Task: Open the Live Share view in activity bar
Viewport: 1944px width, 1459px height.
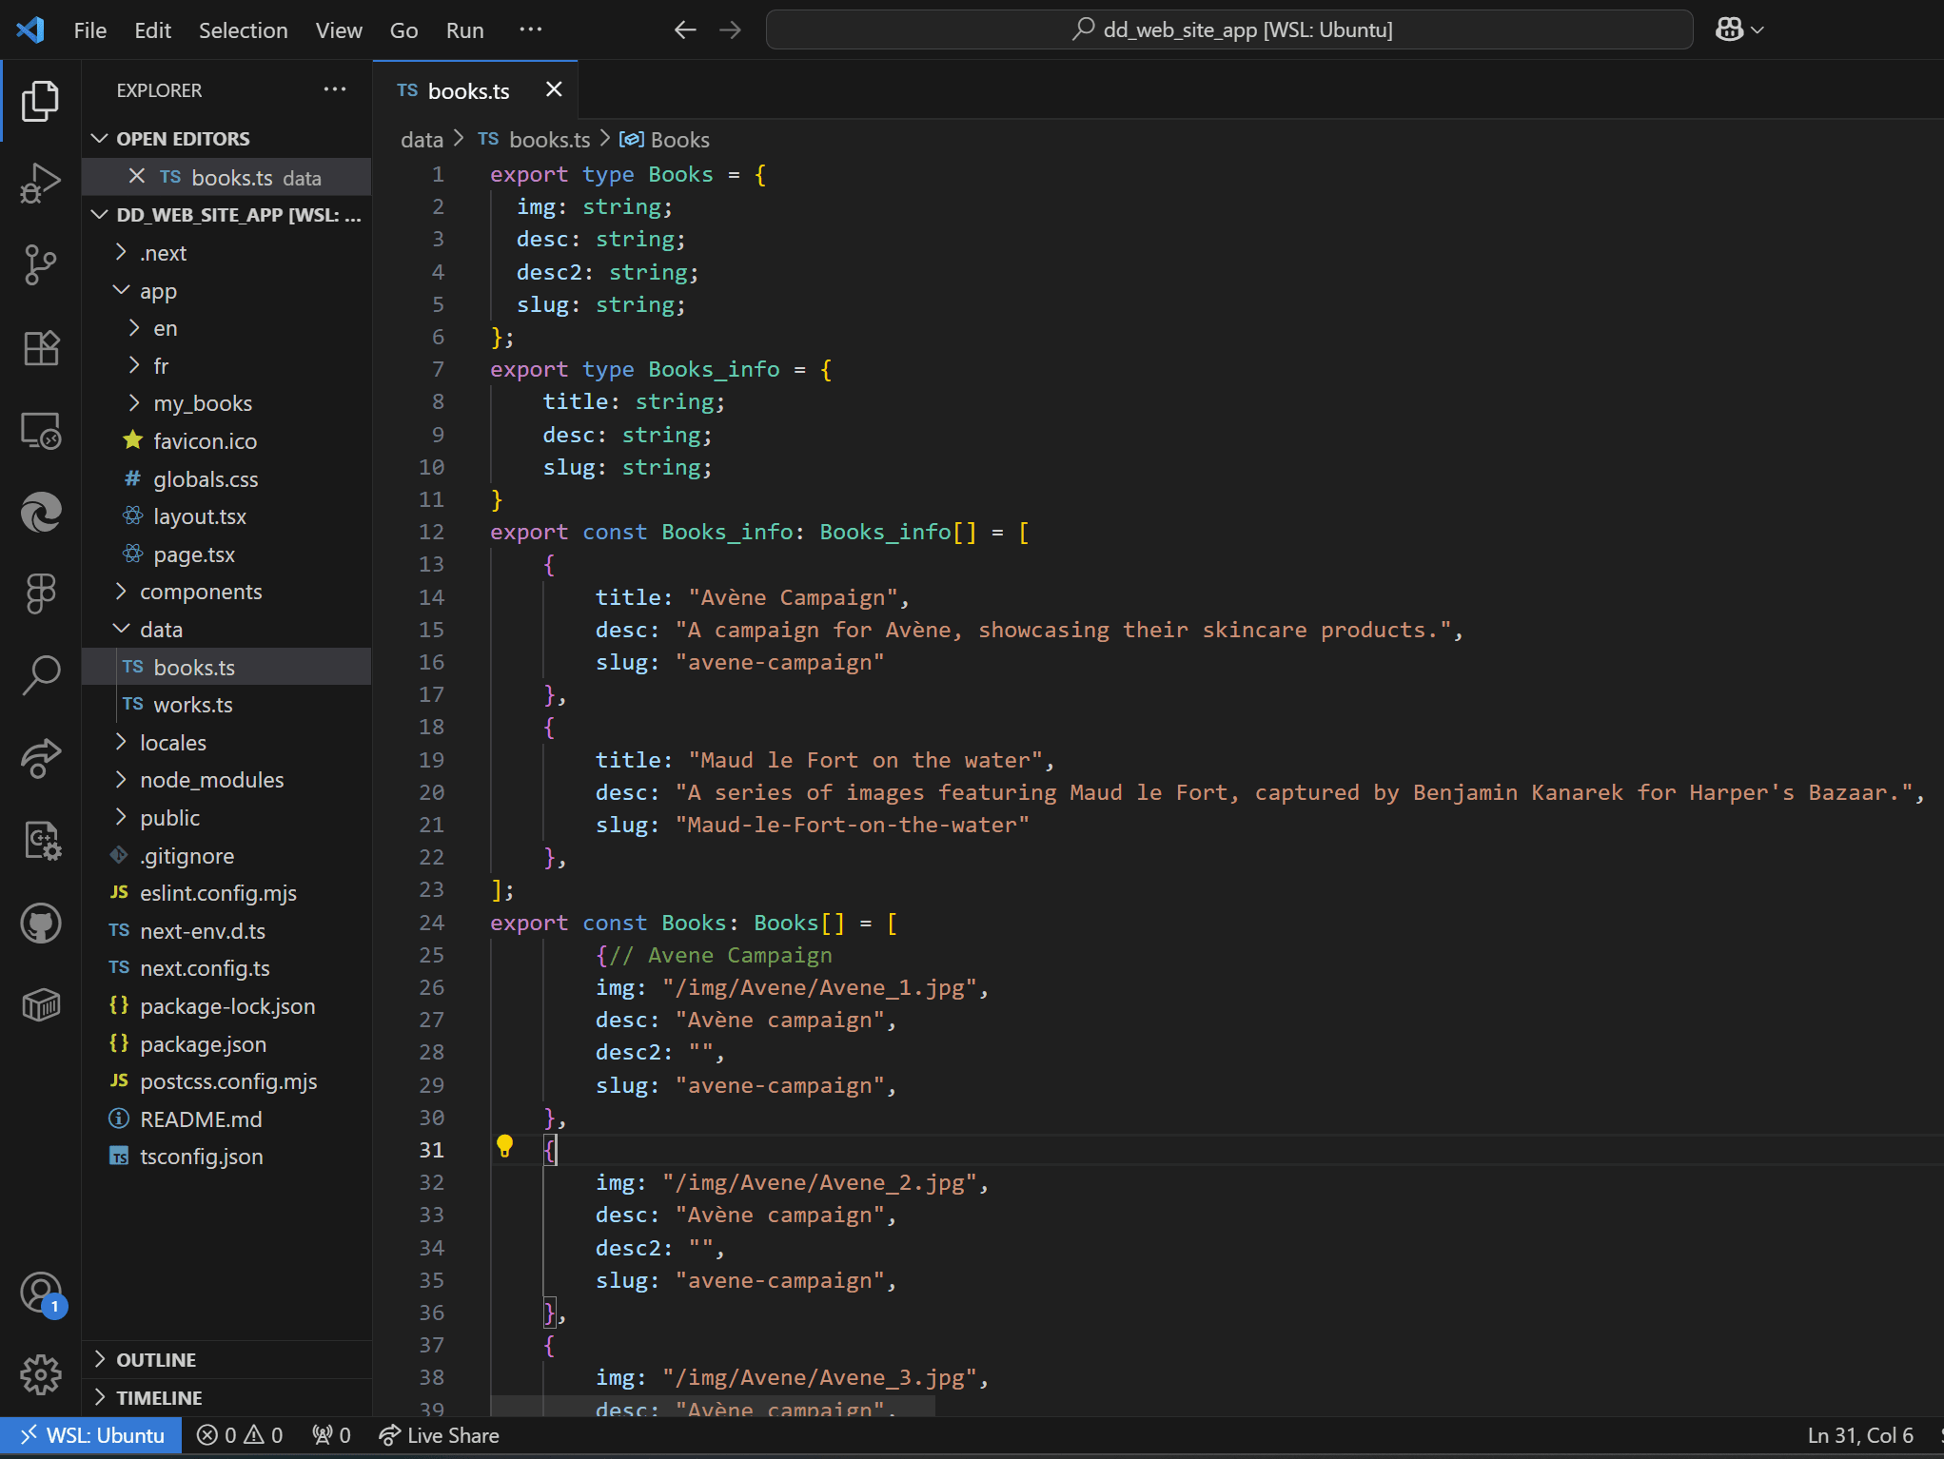Action: point(40,758)
